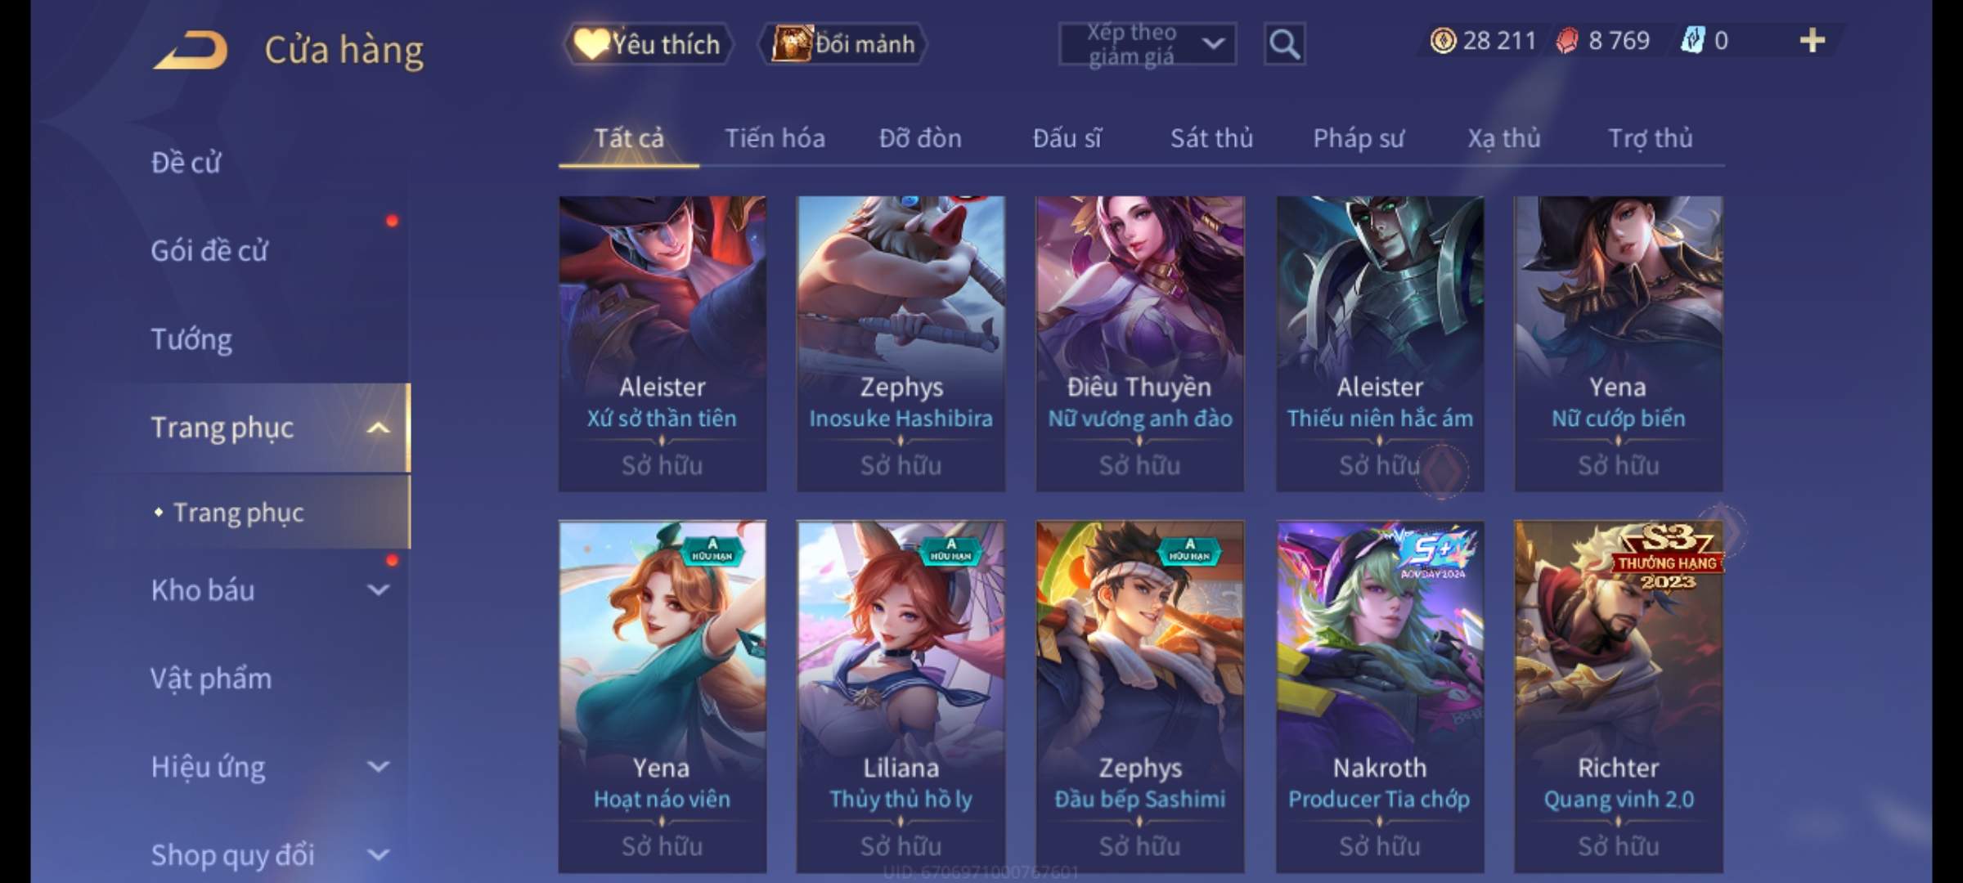Go to the Tướng menu entry

[x=191, y=339]
